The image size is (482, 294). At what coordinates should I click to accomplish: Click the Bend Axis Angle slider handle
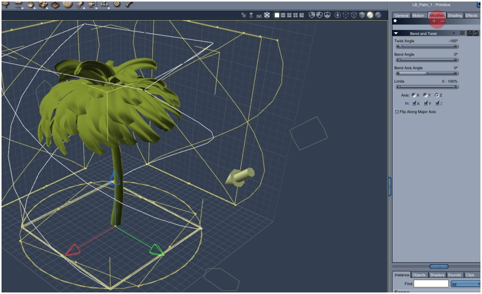coord(427,73)
